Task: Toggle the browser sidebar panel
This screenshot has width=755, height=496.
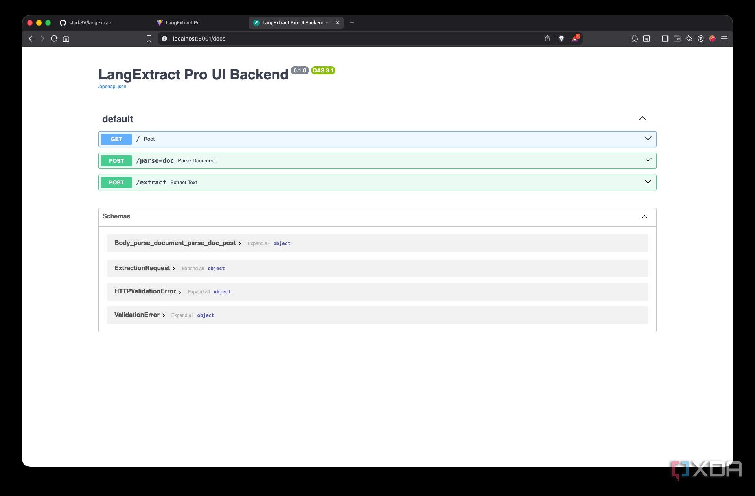Action: [665, 39]
